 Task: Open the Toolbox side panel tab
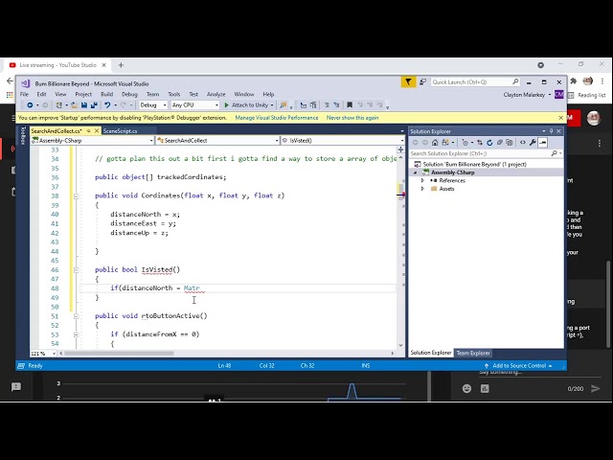click(23, 135)
